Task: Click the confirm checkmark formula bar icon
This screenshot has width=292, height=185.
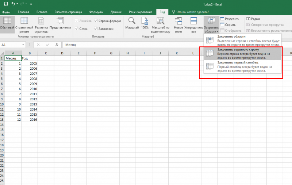Action: [x=47, y=45]
